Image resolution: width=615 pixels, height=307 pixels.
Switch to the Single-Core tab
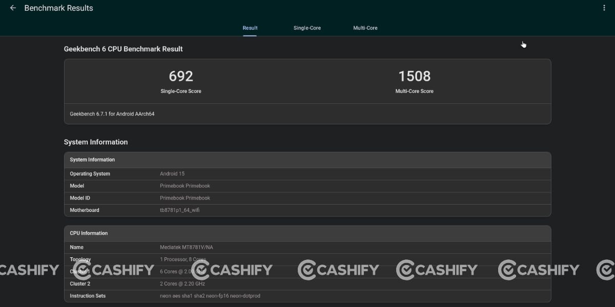click(307, 28)
